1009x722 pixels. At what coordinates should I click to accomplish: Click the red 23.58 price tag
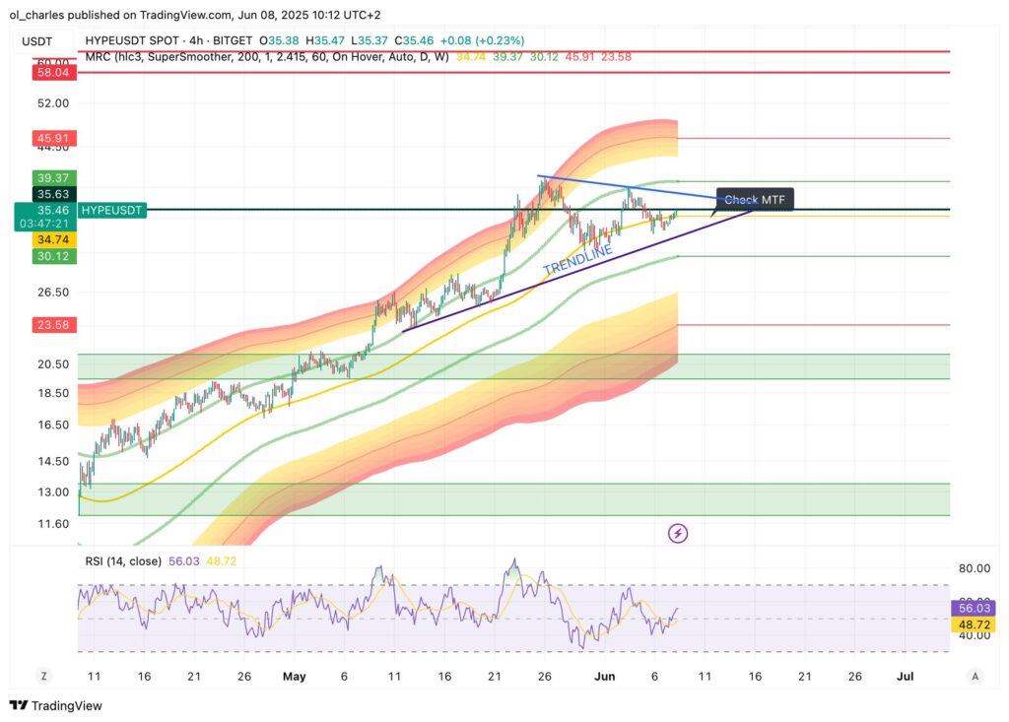pos(49,325)
